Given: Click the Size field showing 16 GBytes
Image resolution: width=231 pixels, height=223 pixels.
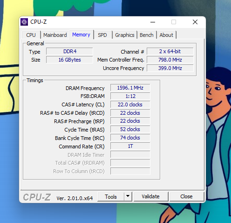Looking at the screenshot, I should [x=69, y=60].
